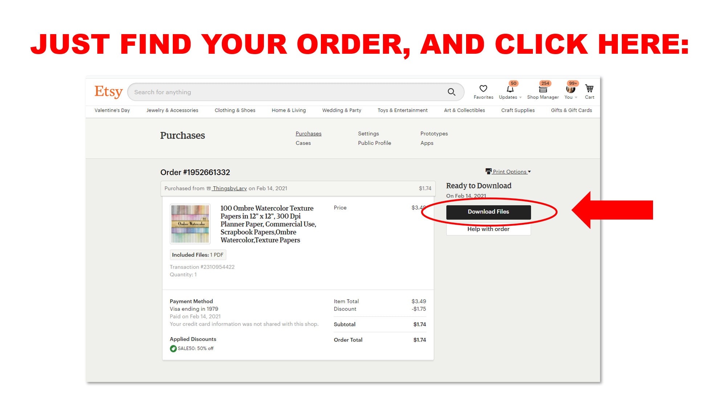Click the search magnifier icon

[451, 92]
